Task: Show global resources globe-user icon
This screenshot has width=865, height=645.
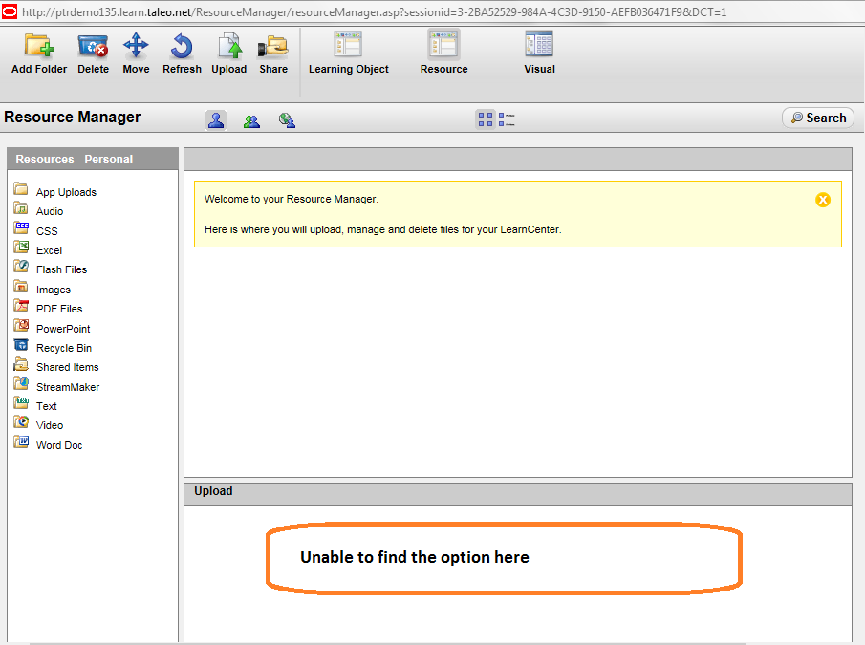Action: point(287,120)
